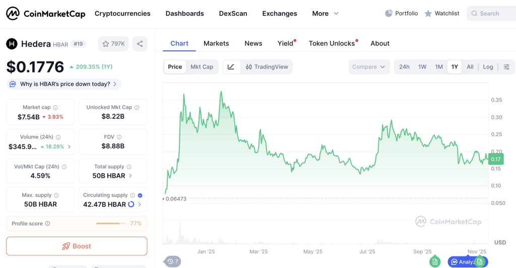Select the 24h time range
The height and width of the screenshot is (268, 516).
(404, 67)
